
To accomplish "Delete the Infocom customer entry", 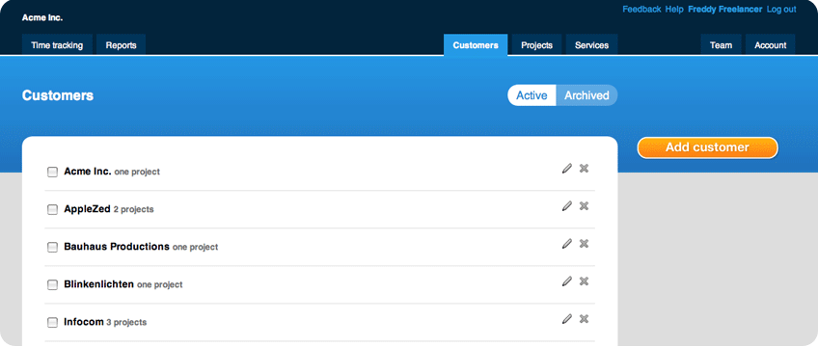I will tap(585, 318).
